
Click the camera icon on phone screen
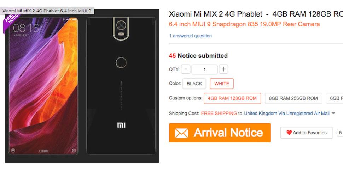tap(74, 151)
